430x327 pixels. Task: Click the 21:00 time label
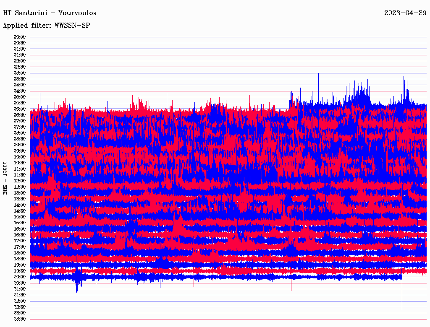[20, 289]
